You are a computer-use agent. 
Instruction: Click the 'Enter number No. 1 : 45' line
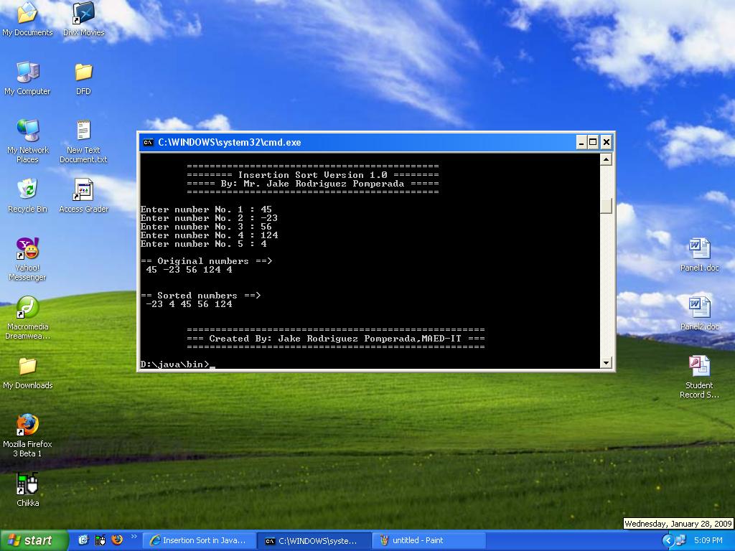(206, 209)
